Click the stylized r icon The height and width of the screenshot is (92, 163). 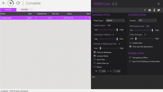point(145,10)
